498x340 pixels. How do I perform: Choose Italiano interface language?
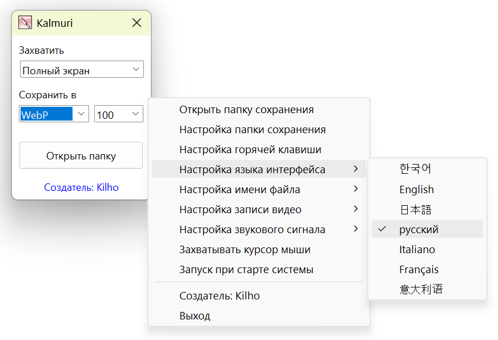pos(417,249)
